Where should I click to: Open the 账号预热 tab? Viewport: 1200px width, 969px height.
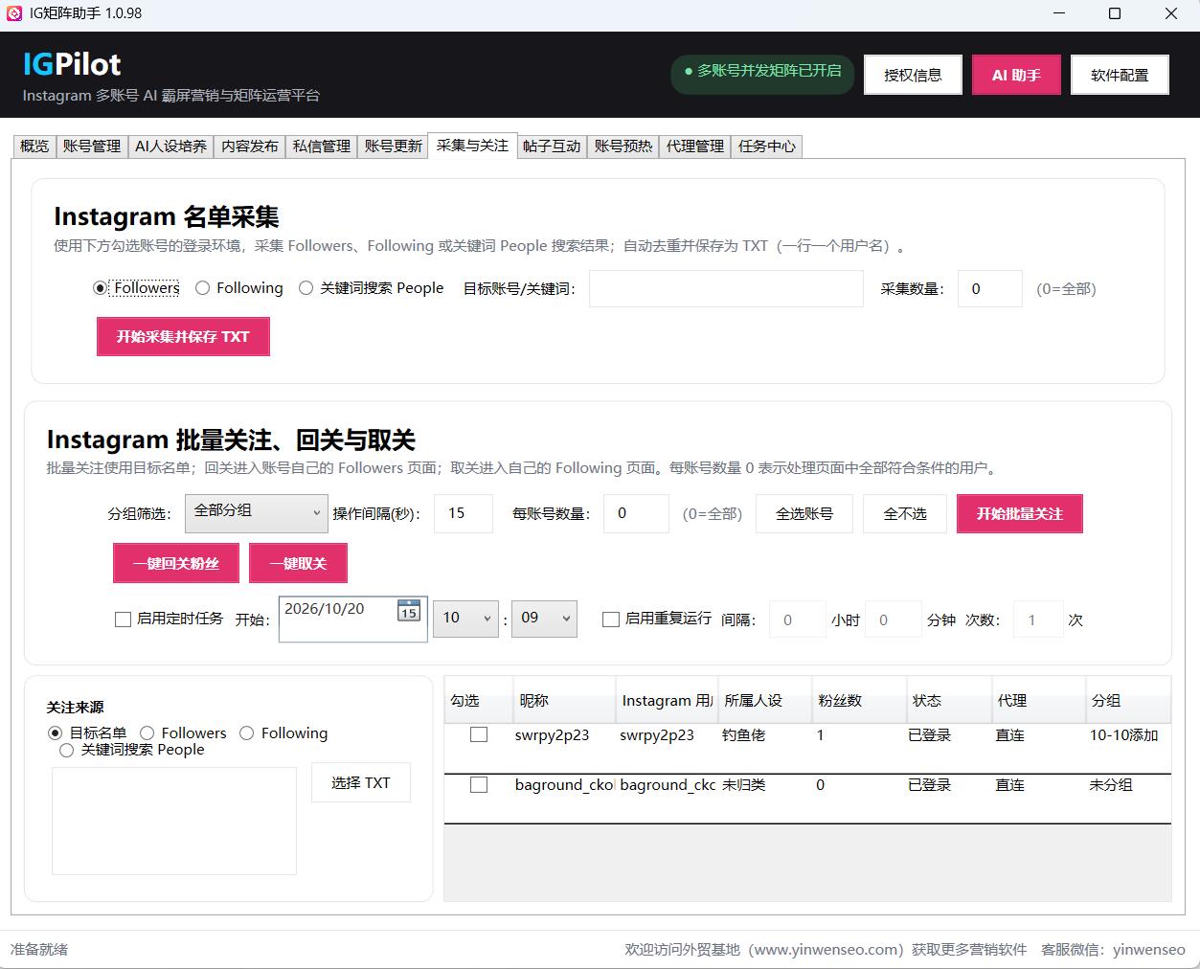(623, 146)
